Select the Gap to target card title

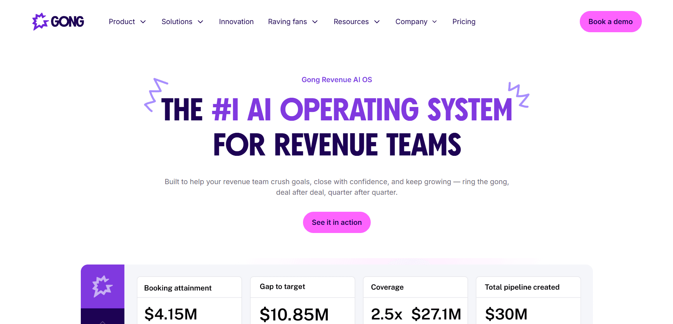[282, 286]
